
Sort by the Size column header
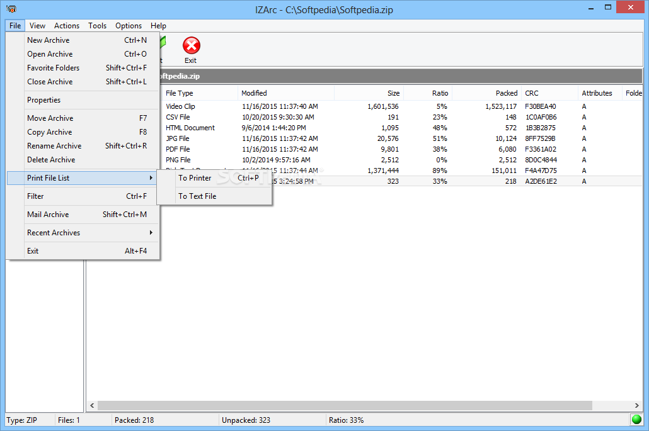pos(369,93)
